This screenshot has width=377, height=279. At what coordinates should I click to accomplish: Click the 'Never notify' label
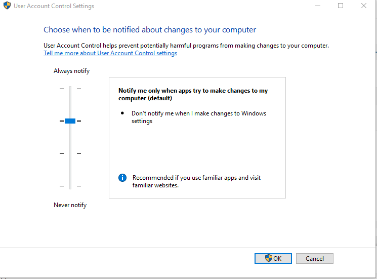tap(70, 205)
